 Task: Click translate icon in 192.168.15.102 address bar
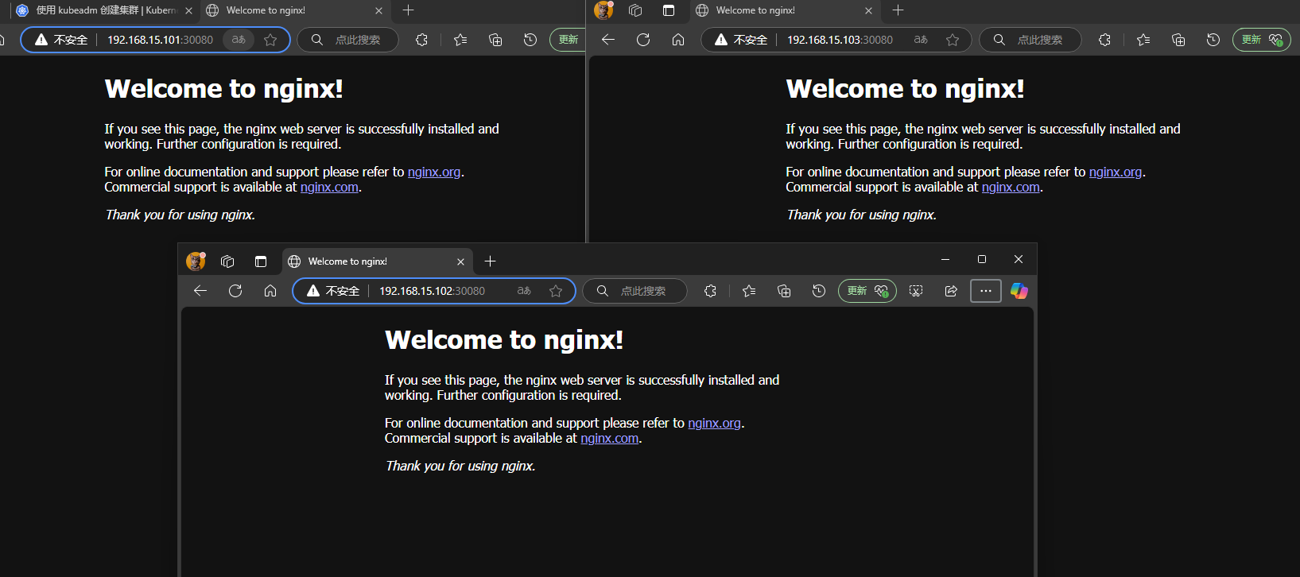coord(524,291)
